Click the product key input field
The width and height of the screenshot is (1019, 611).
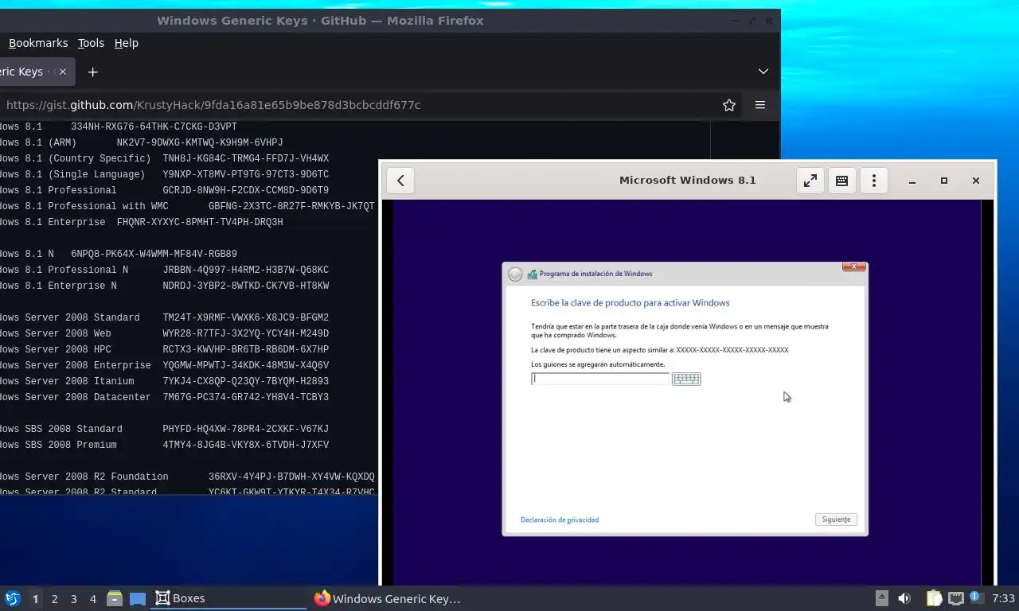click(600, 379)
